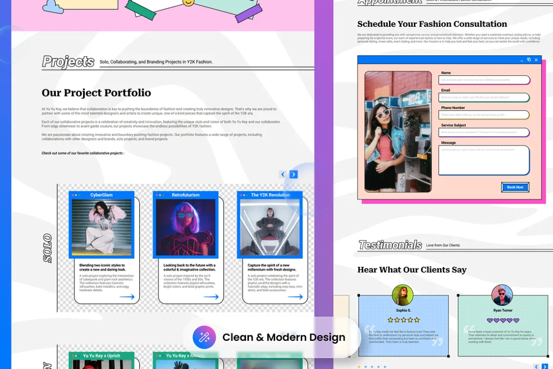Click The Y2K Revolution card title
The height and width of the screenshot is (369, 553).
click(270, 195)
